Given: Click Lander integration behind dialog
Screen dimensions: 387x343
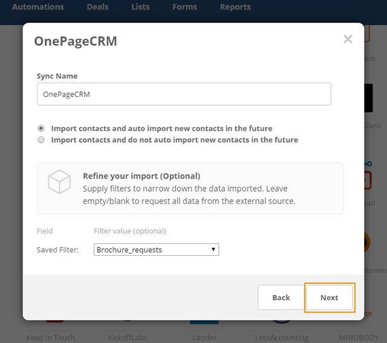Looking at the screenshot, I should (204, 338).
